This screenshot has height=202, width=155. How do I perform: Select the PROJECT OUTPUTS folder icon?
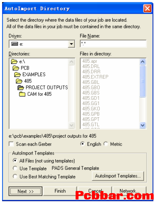[21, 88]
